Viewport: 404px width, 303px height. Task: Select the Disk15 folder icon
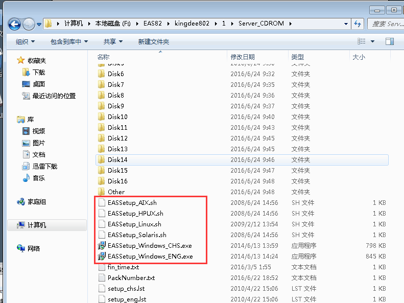102,170
